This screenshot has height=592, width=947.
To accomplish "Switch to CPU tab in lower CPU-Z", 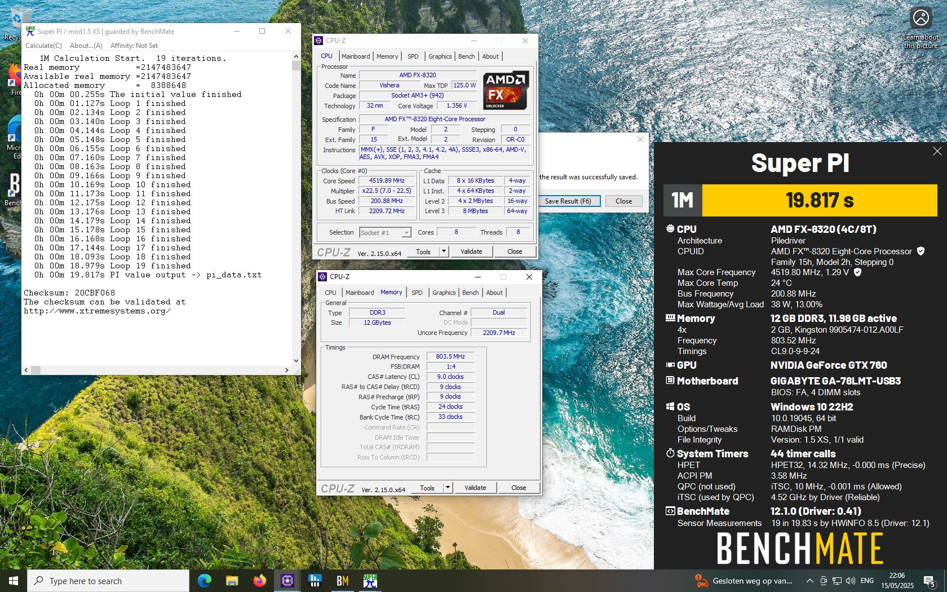I will coord(330,293).
